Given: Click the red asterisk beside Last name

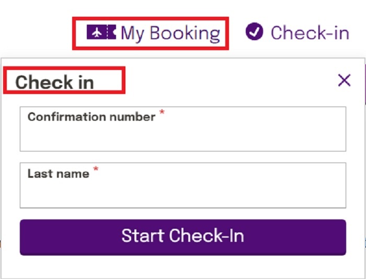Looking at the screenshot, I should tap(96, 169).
